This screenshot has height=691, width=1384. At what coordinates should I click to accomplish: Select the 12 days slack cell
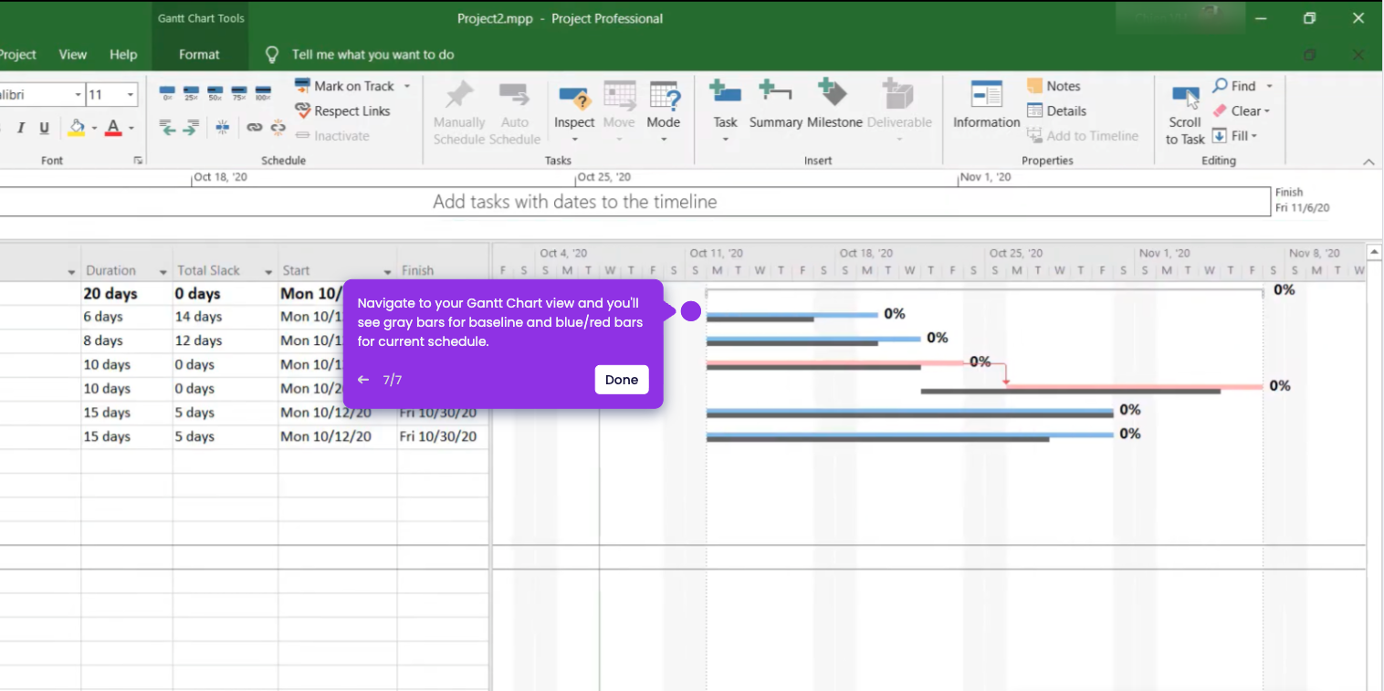coord(225,340)
